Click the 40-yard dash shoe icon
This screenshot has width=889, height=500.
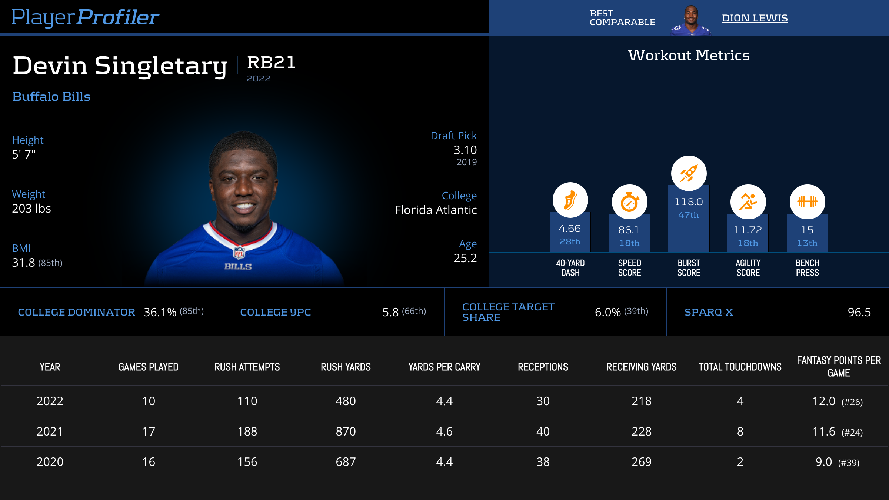570,200
